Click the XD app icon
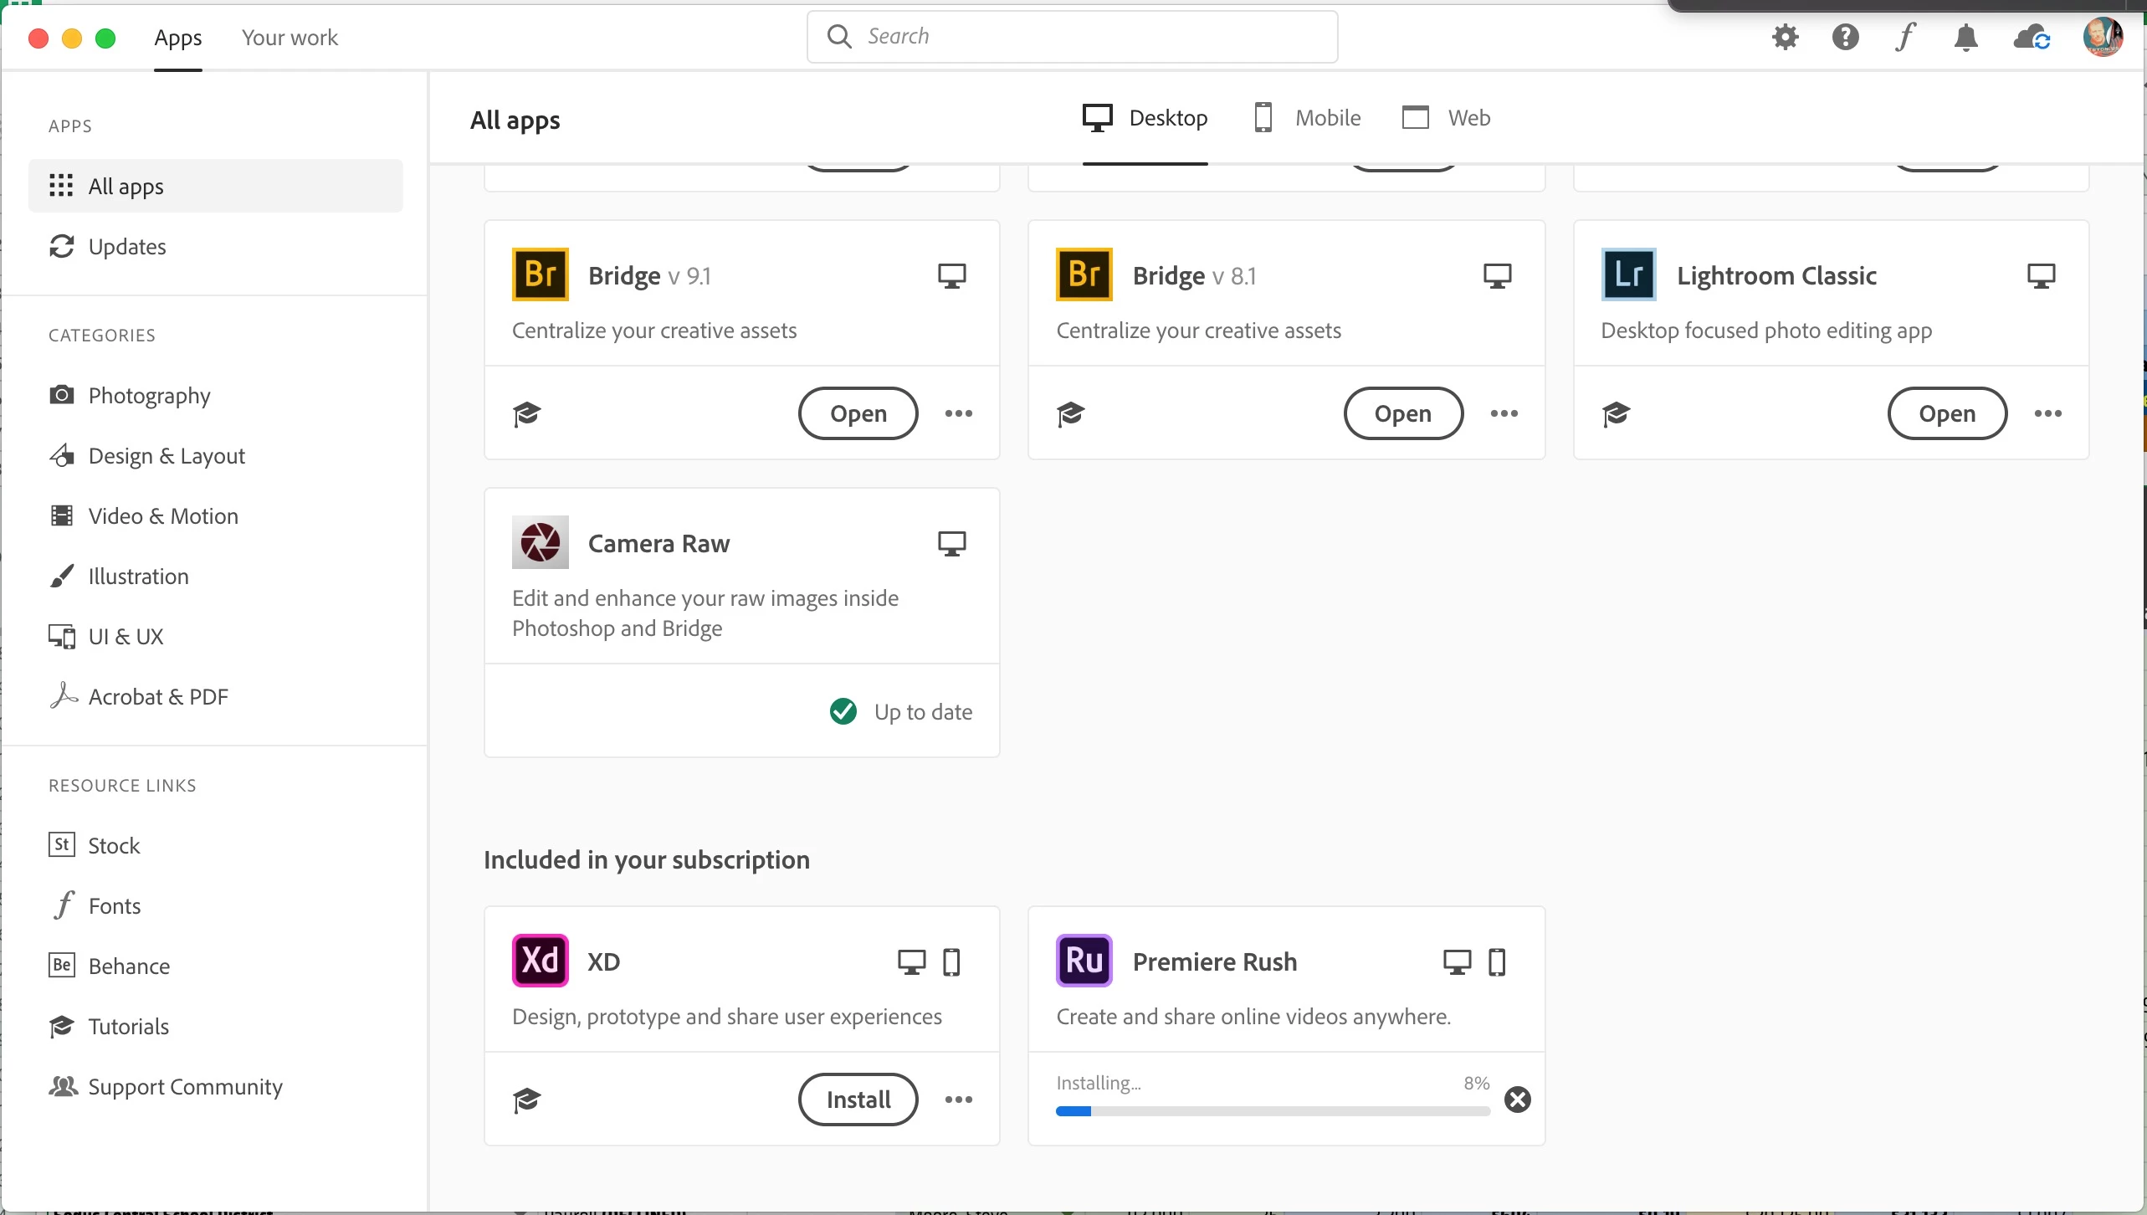The width and height of the screenshot is (2147, 1215). (x=541, y=961)
